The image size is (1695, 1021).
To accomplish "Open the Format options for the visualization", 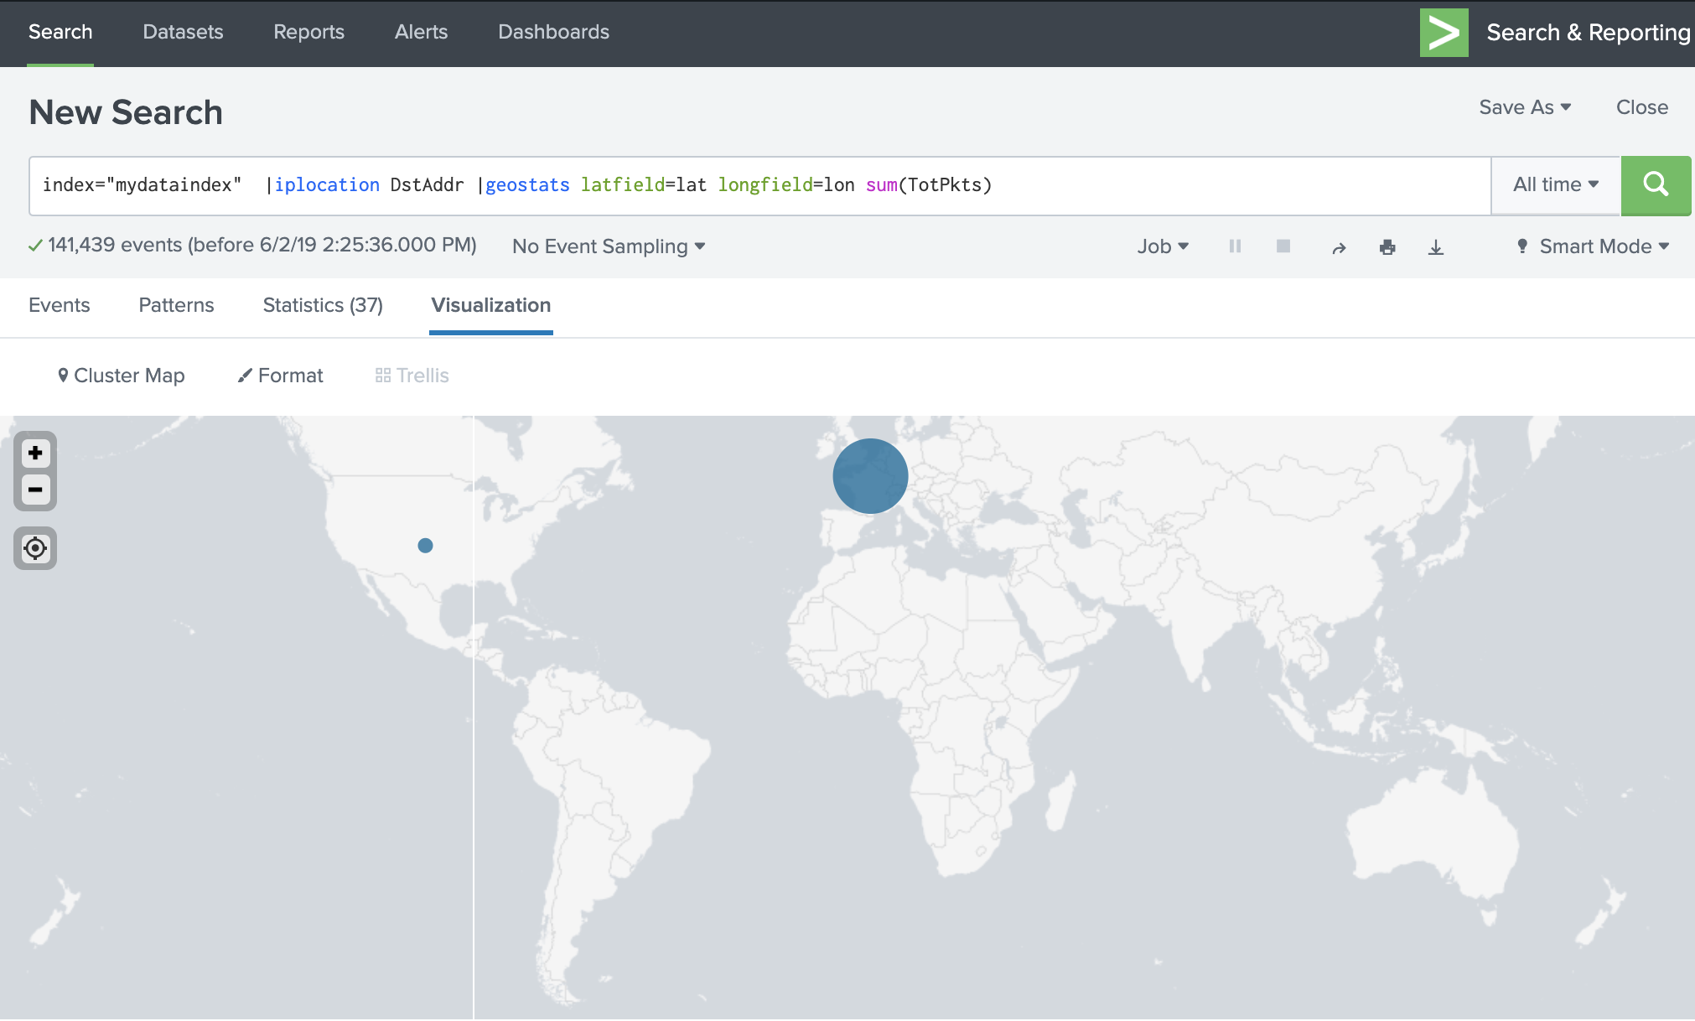I will 279,376.
